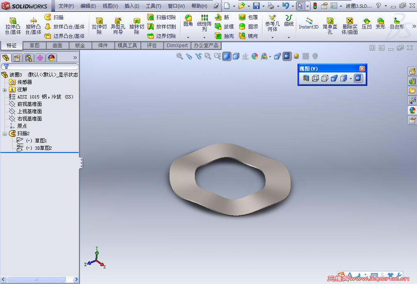
Task: Click the Save button in toolbar
Action: [x=256, y=6]
